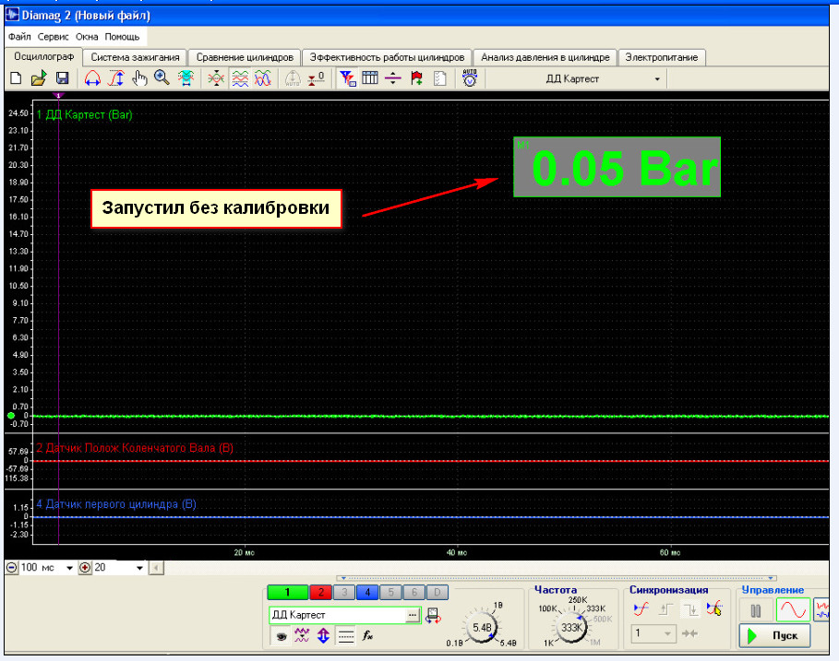Open the Сервис menu
Viewport: 839px width, 661px height.
pyautogui.click(x=53, y=37)
